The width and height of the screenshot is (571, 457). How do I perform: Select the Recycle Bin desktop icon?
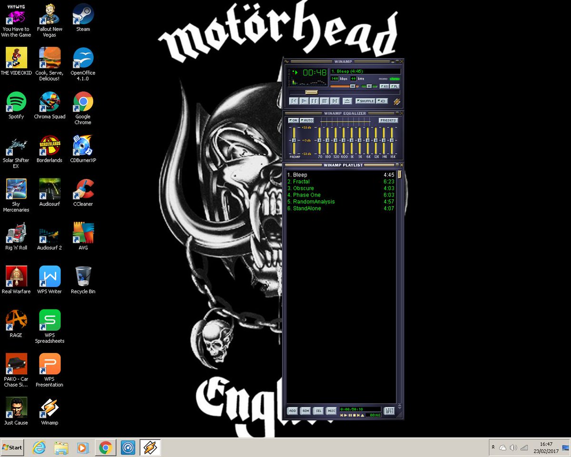point(83,280)
